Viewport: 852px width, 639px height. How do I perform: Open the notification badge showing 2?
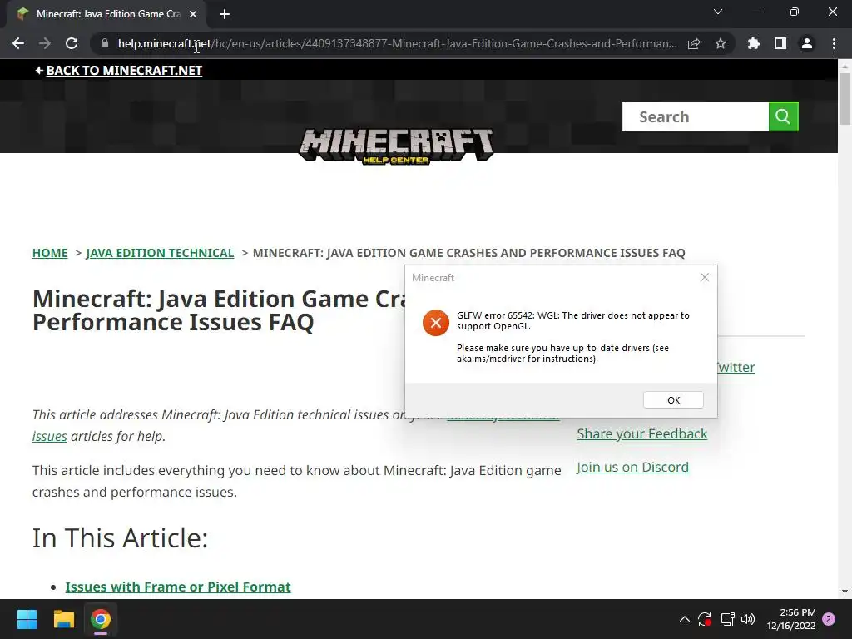(829, 619)
